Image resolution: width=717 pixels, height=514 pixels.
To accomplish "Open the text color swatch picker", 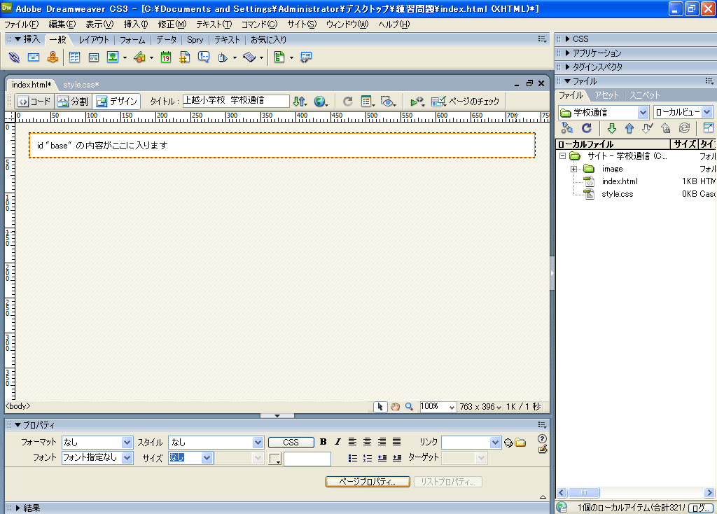I will coord(275,459).
